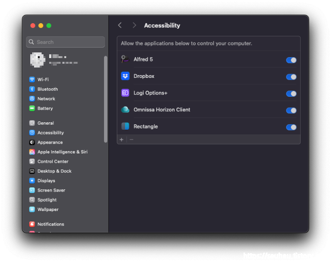Select the Dropbox row name
This screenshot has width=331, height=262.
click(x=144, y=76)
